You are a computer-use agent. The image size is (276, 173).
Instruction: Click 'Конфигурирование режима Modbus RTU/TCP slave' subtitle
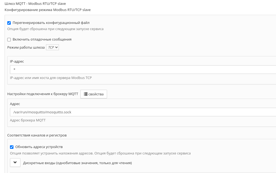(48, 10)
